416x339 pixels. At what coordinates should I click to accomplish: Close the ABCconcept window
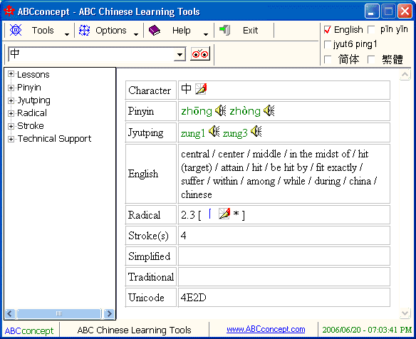pyautogui.click(x=405, y=11)
